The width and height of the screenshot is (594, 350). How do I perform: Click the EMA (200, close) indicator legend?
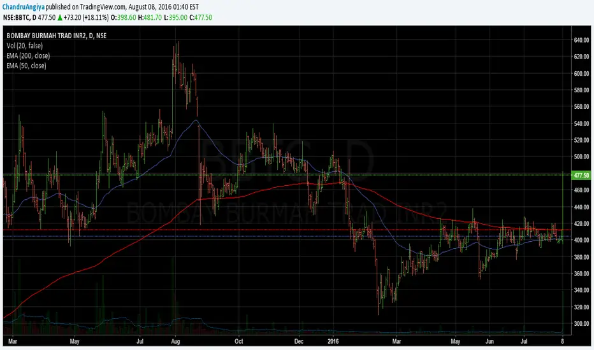[x=28, y=55]
